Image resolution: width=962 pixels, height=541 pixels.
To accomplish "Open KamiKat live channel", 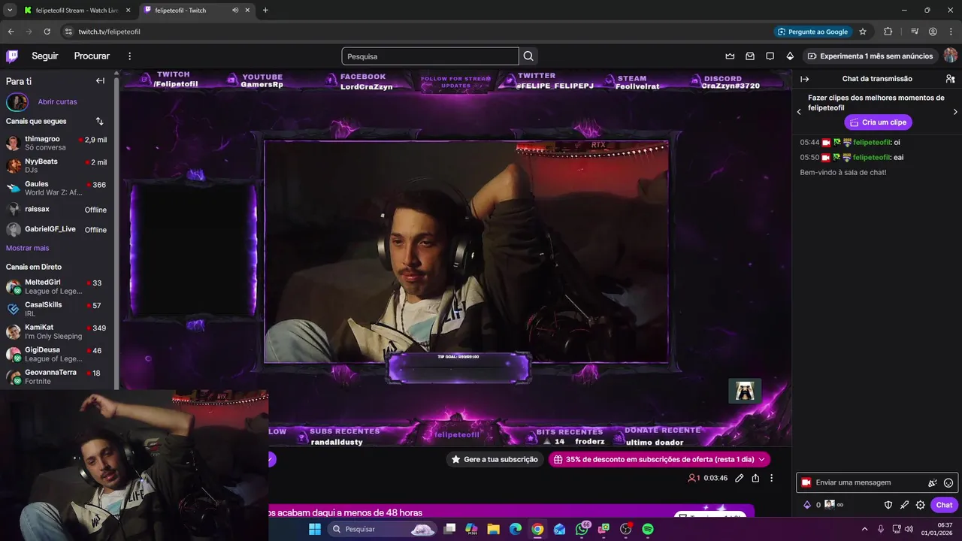I will [x=56, y=331].
